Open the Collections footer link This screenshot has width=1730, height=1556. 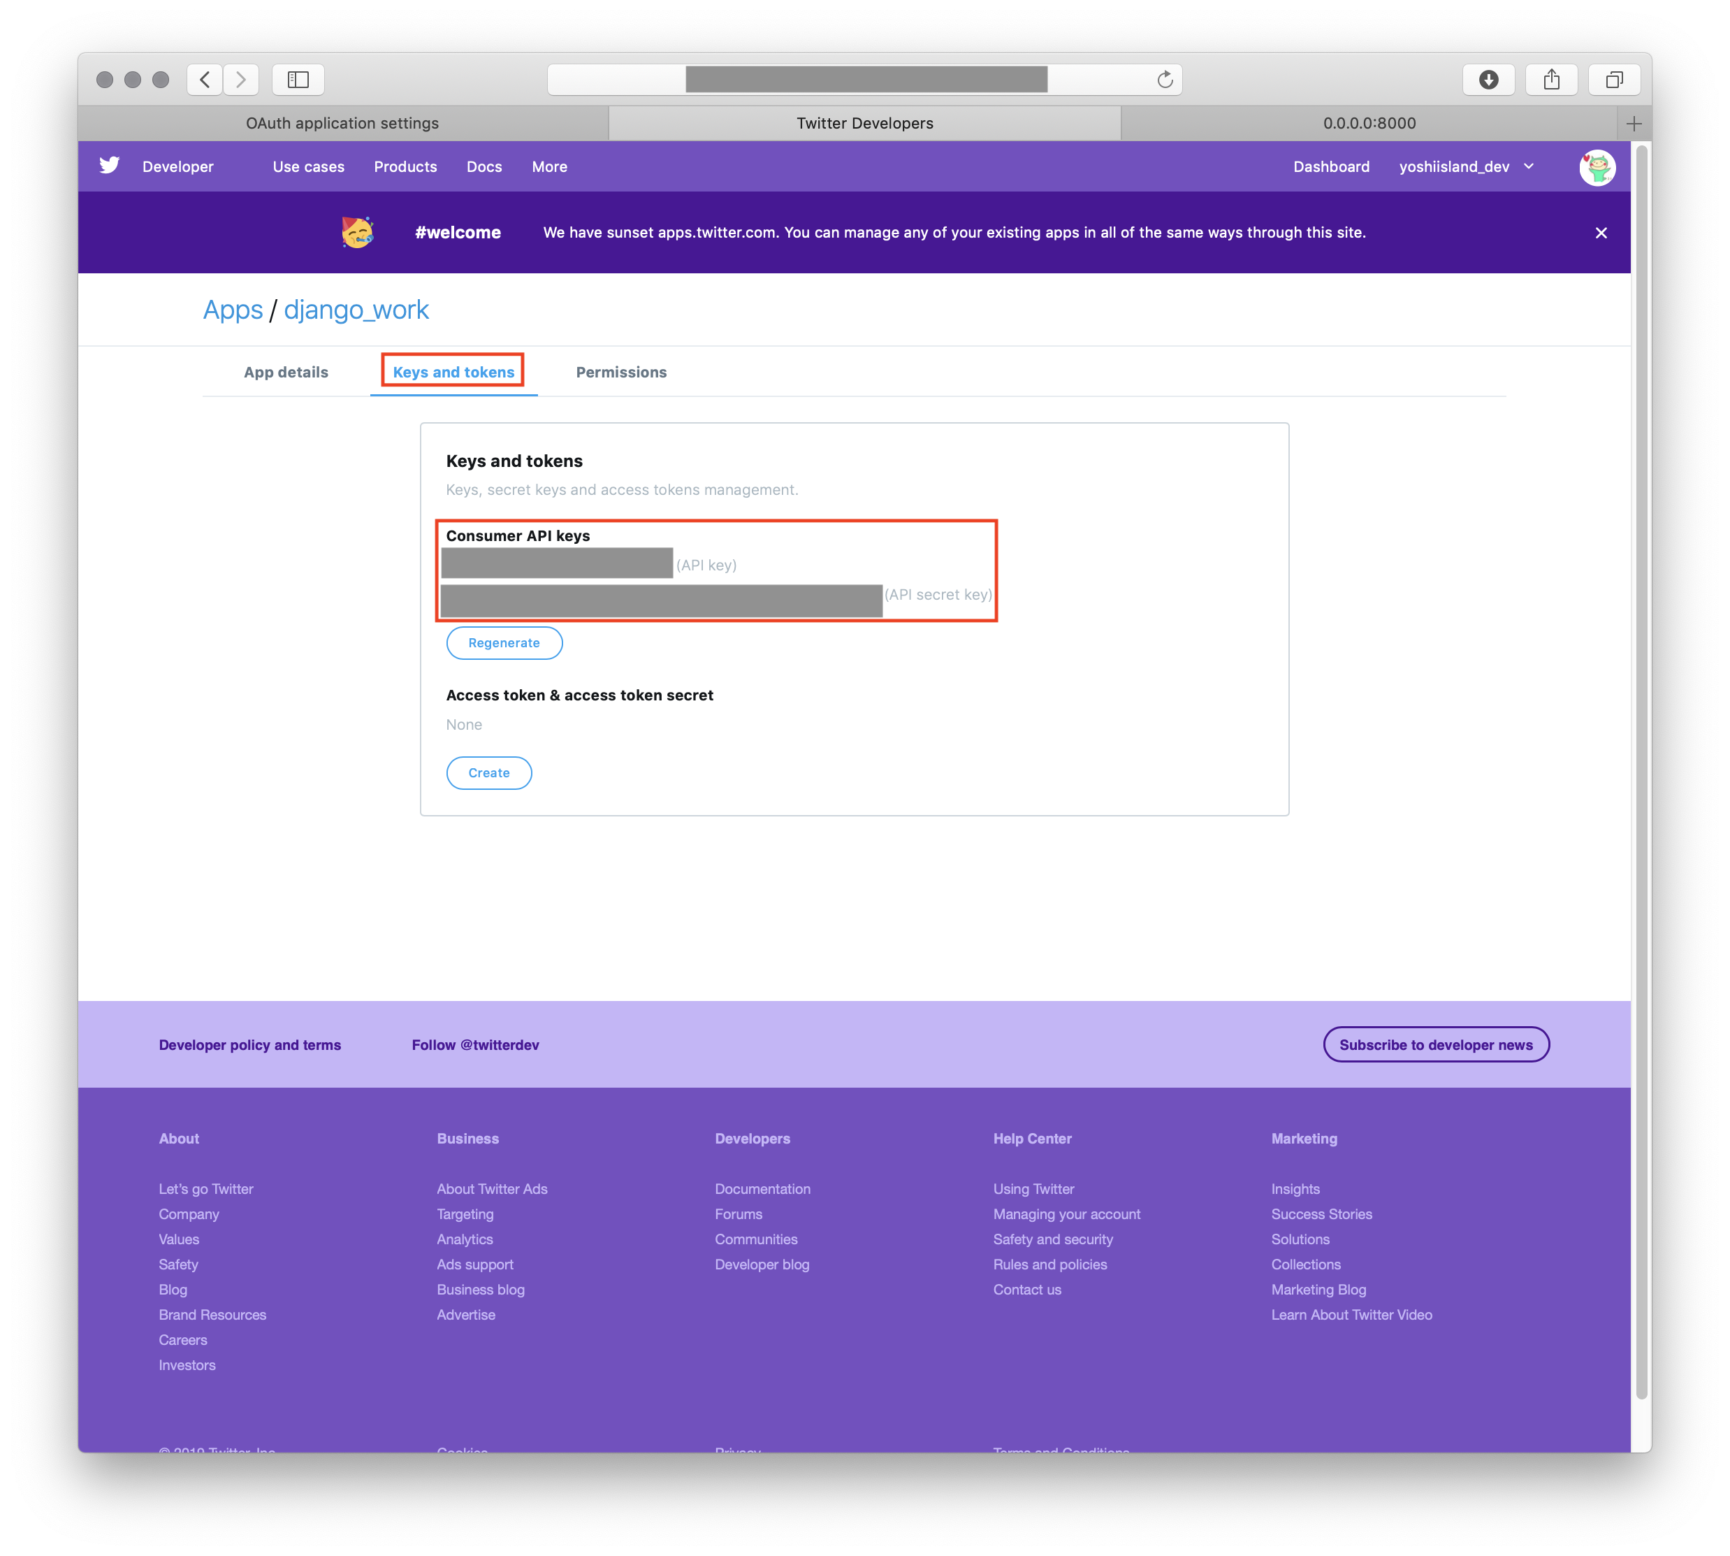pos(1305,1265)
